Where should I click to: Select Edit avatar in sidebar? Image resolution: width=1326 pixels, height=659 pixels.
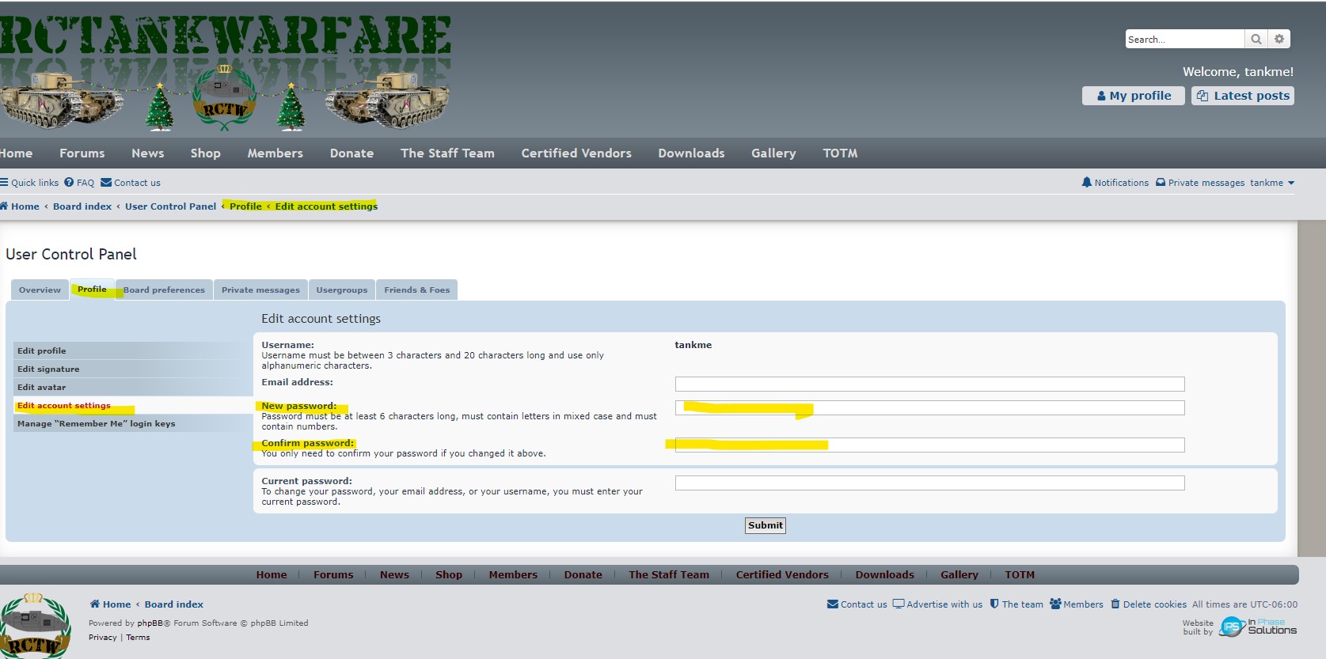pyautogui.click(x=42, y=388)
